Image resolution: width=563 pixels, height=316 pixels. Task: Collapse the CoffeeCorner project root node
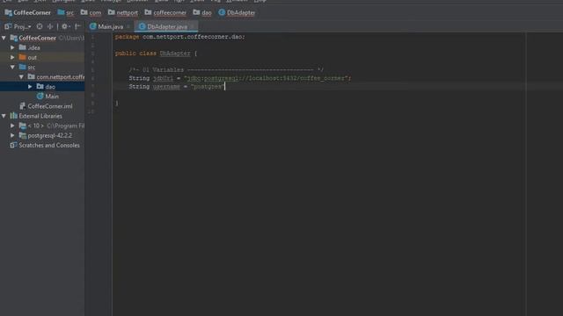[4, 38]
